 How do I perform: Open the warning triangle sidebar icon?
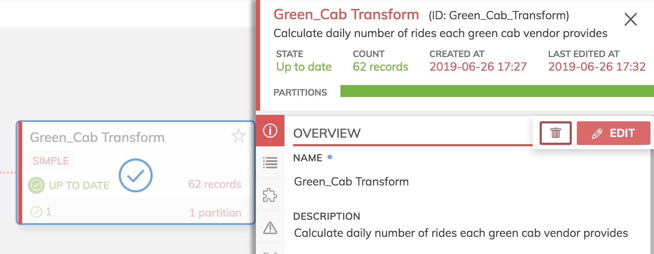point(270,227)
